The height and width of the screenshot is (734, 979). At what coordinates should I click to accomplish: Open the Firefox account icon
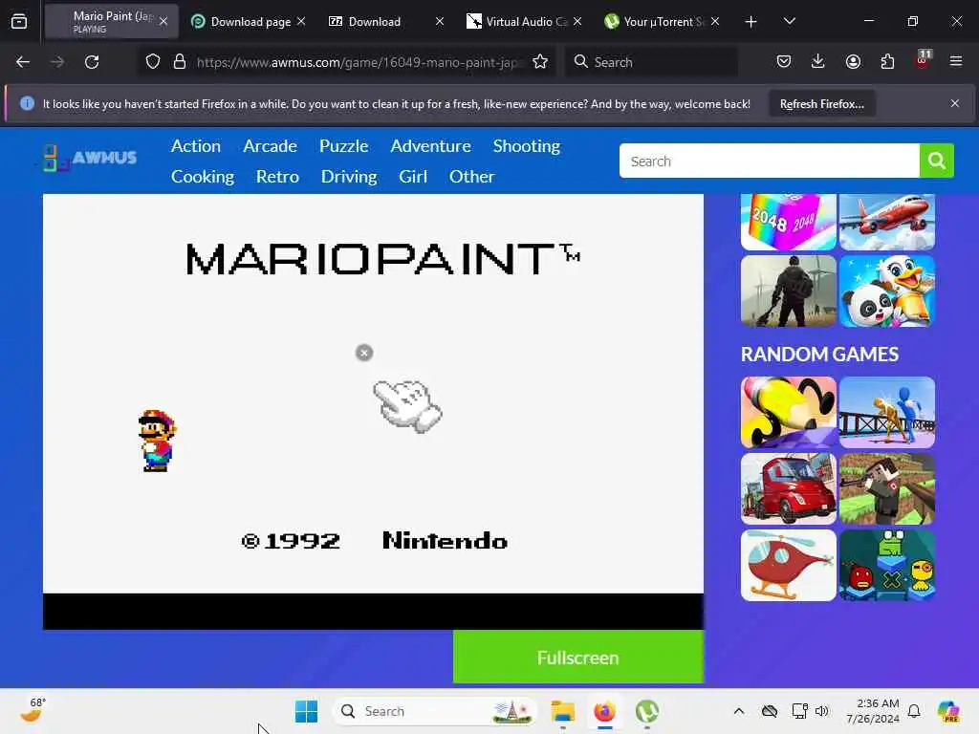point(853,61)
